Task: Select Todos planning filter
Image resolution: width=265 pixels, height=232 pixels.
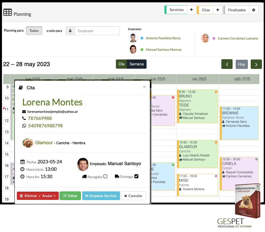Action: pos(34,31)
